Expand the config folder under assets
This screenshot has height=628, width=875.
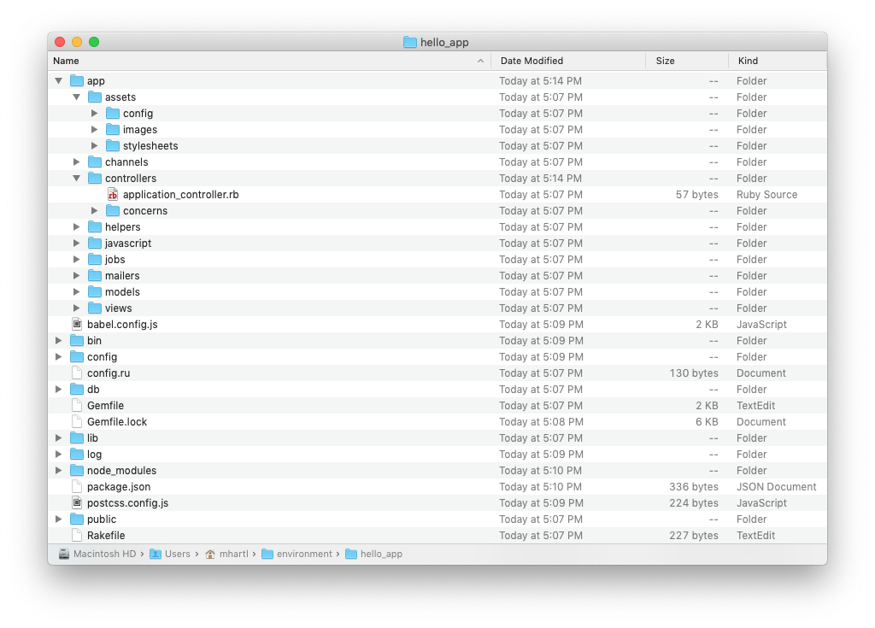[x=94, y=114]
